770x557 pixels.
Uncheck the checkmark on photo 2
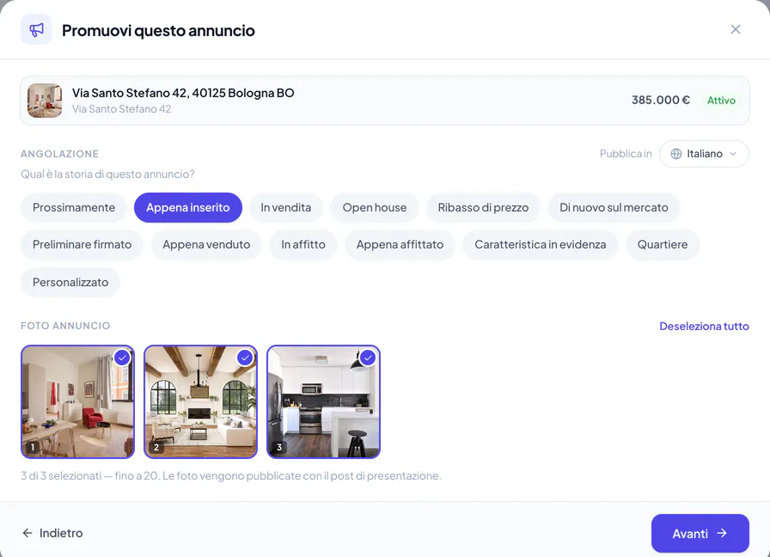(x=245, y=358)
